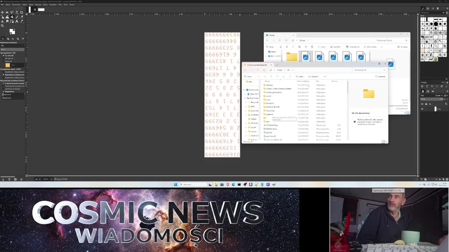
Task: Open File Explorer from the taskbar
Action: pyautogui.click(x=216, y=184)
